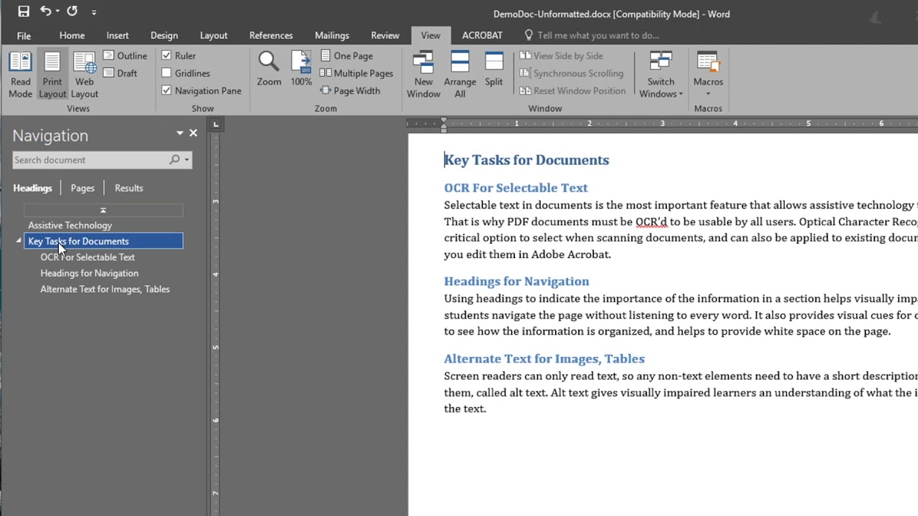918x516 pixels.
Task: Close the Navigation pane
Action: pos(193,133)
